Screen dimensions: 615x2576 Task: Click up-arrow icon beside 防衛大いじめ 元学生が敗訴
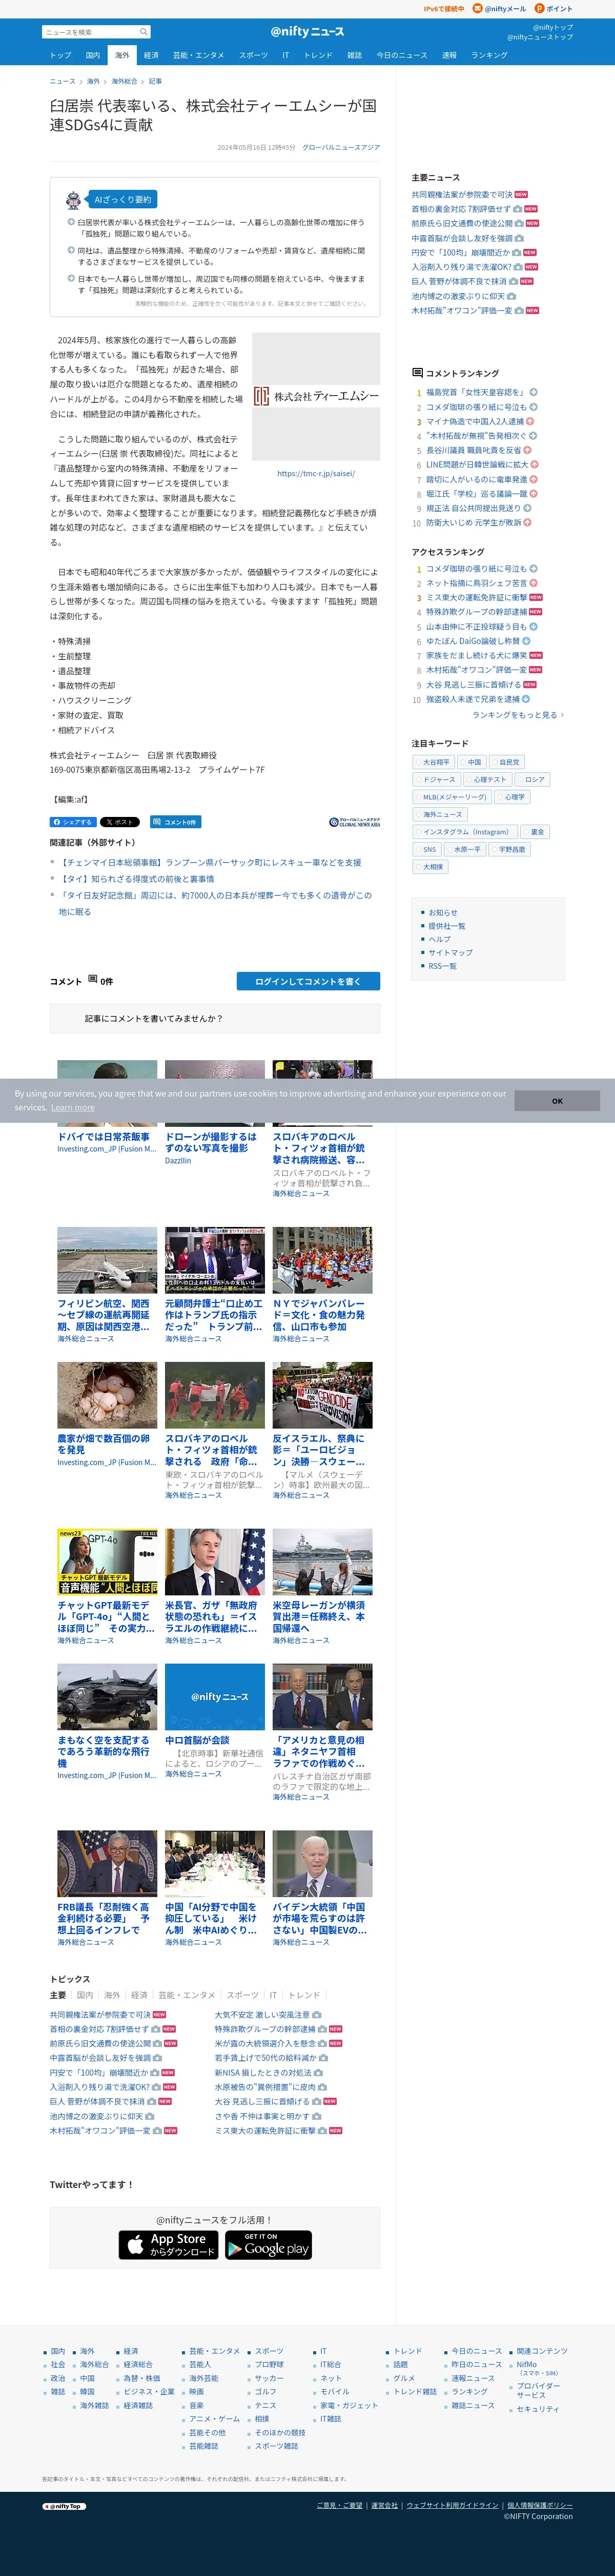[527, 522]
